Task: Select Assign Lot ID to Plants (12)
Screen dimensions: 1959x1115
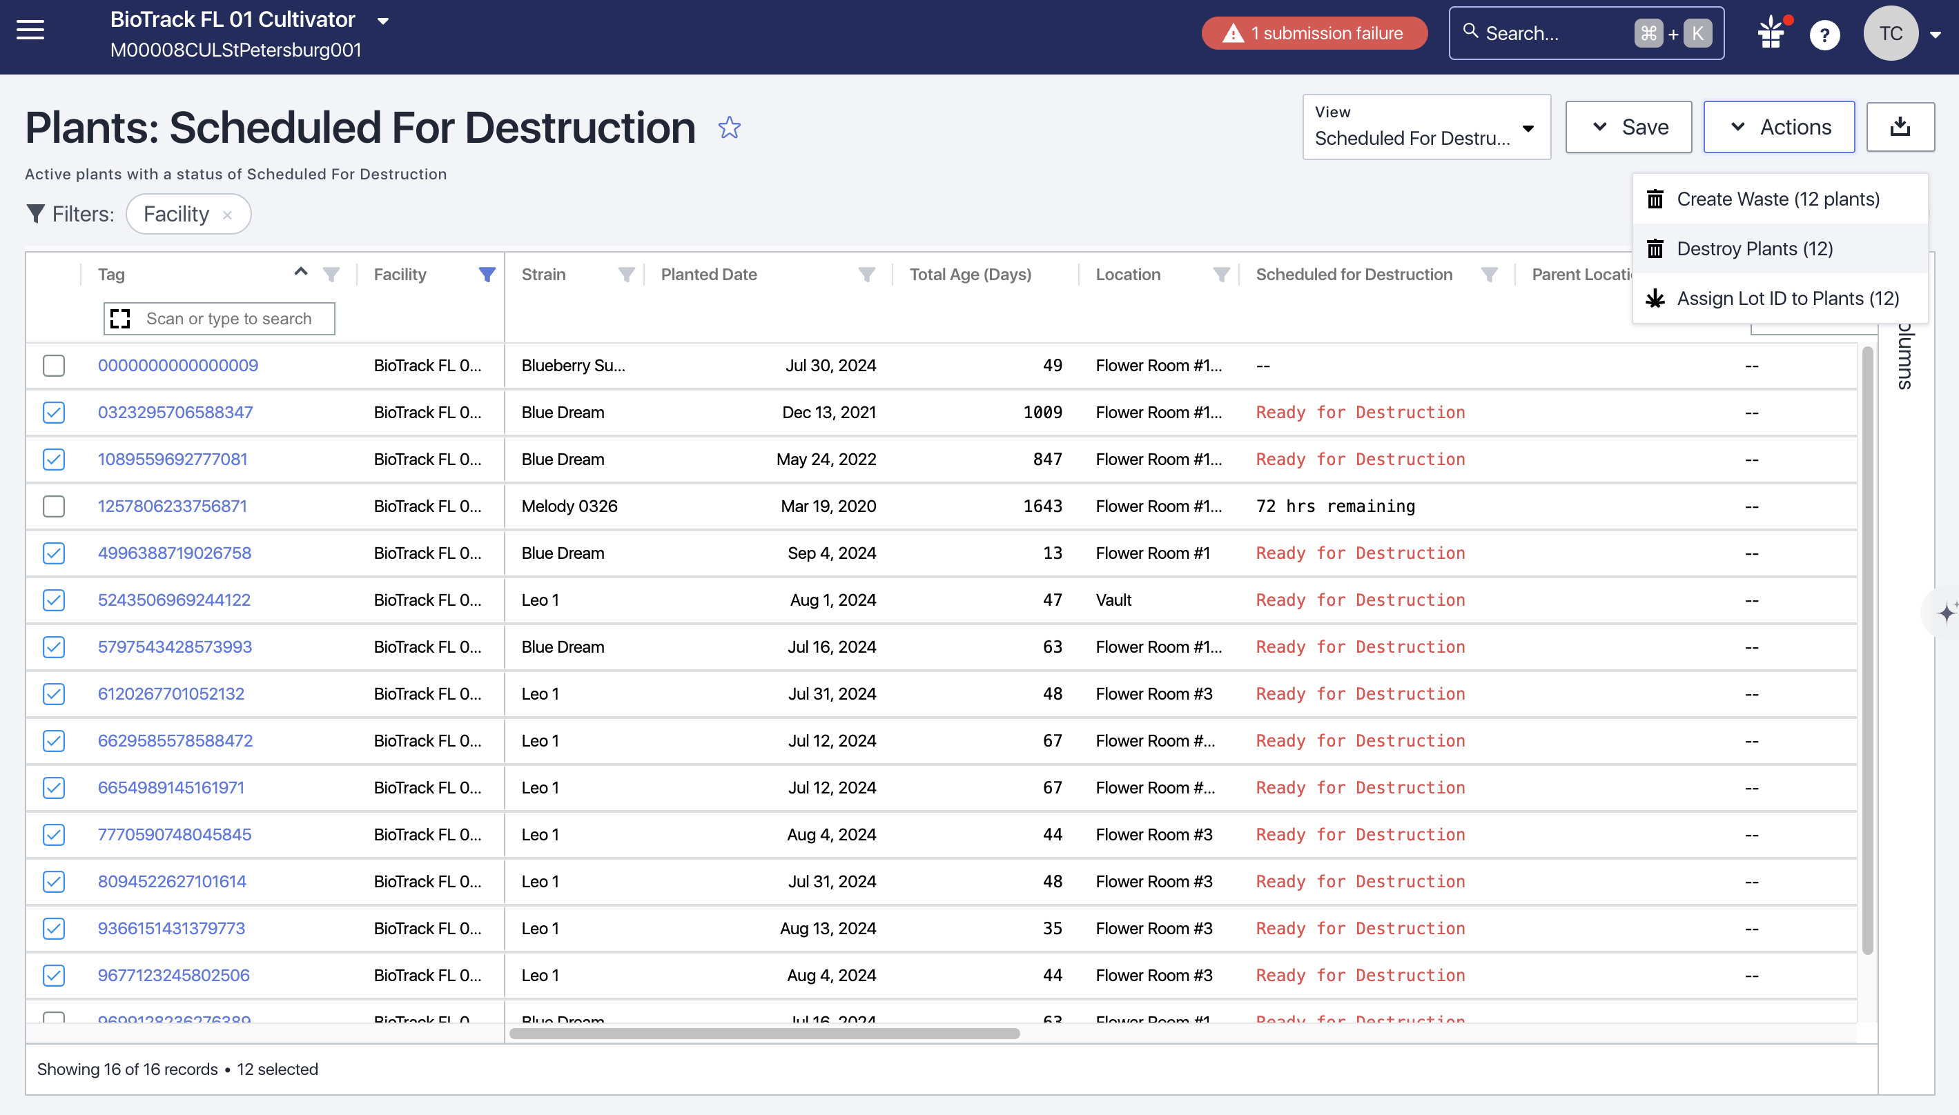Action: point(1780,299)
